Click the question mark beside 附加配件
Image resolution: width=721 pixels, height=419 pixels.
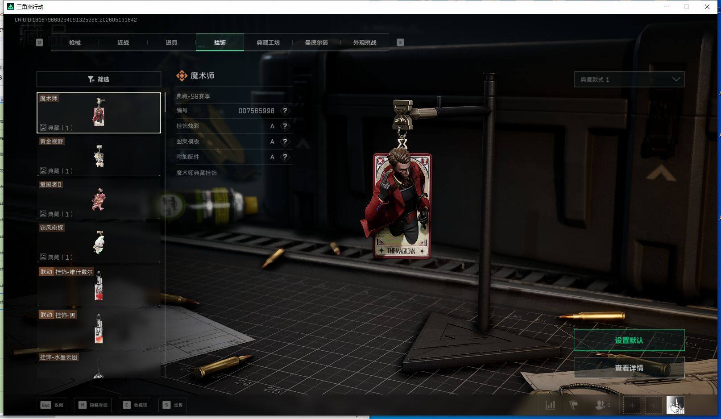tap(285, 157)
